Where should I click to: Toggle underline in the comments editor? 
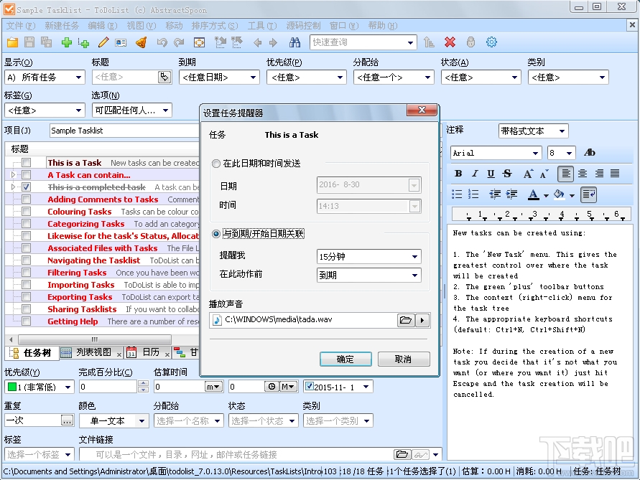(x=491, y=174)
